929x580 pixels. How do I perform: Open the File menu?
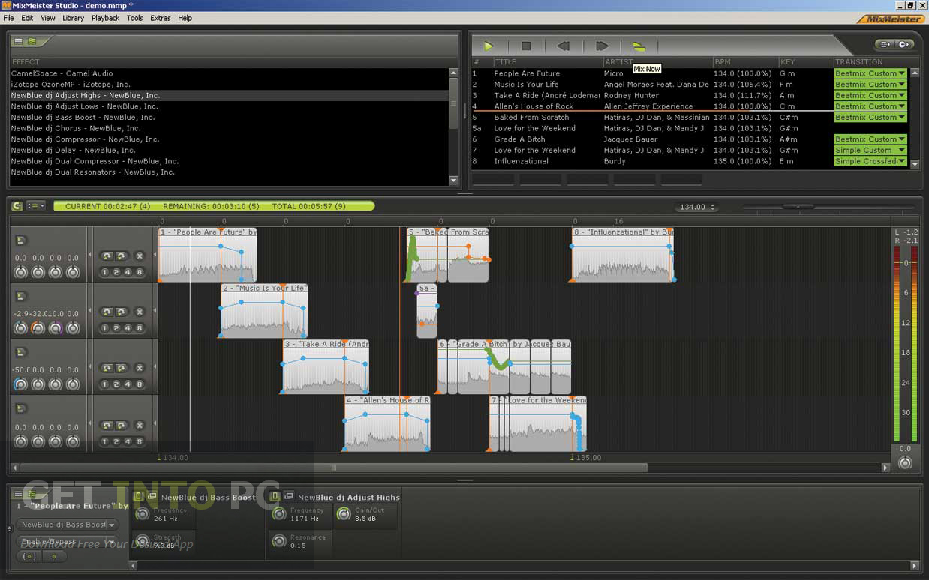pyautogui.click(x=8, y=18)
